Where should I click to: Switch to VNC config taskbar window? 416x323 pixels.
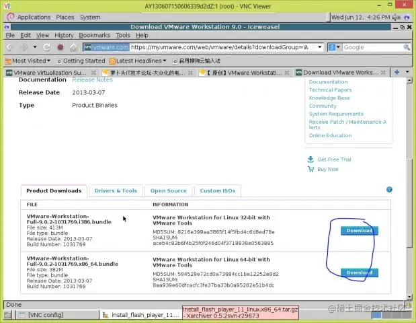click(58, 315)
